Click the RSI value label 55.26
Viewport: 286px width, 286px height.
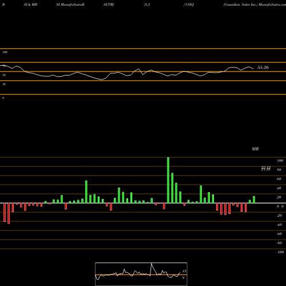(x=263, y=67)
